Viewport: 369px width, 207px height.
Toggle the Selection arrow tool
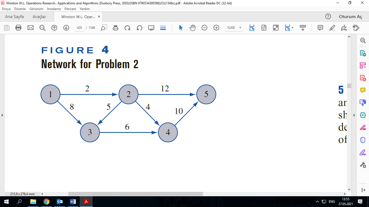pyautogui.click(x=181, y=27)
